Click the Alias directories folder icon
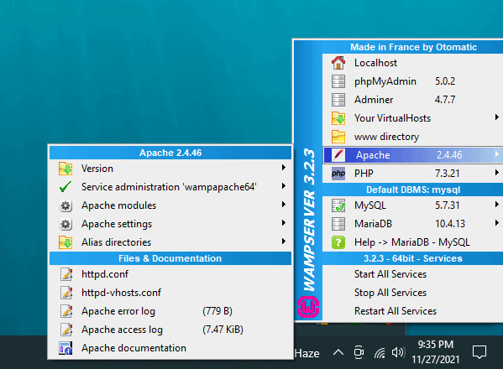Image resolution: width=503 pixels, height=369 pixels. 65,242
